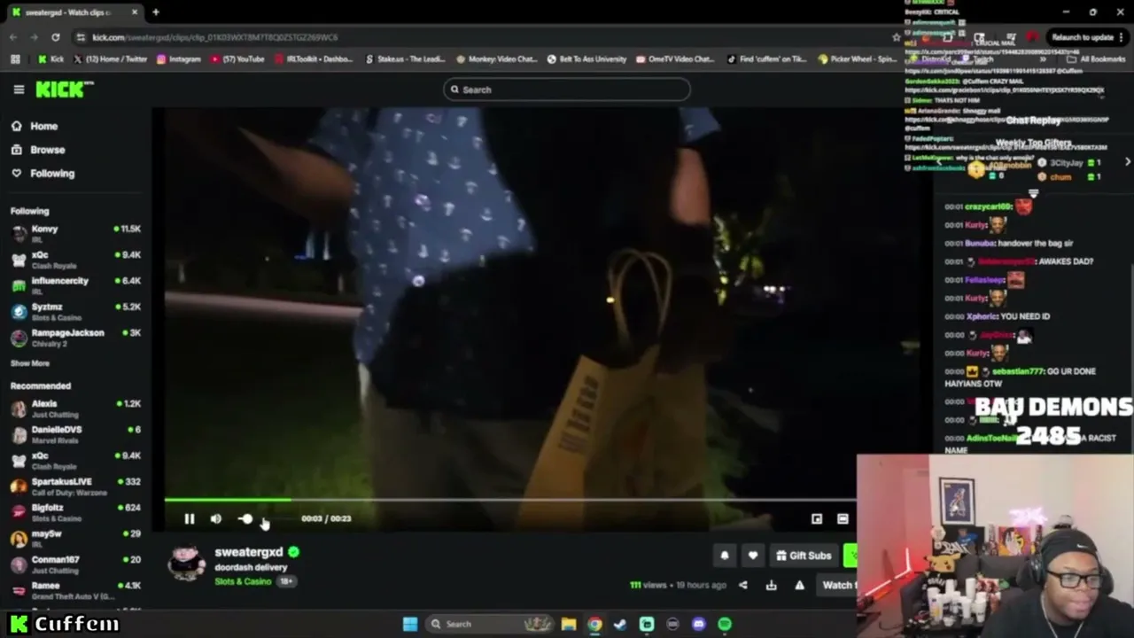Open the Slots & Casino category link
Screen dimensions: 1134x638
[x=243, y=581]
